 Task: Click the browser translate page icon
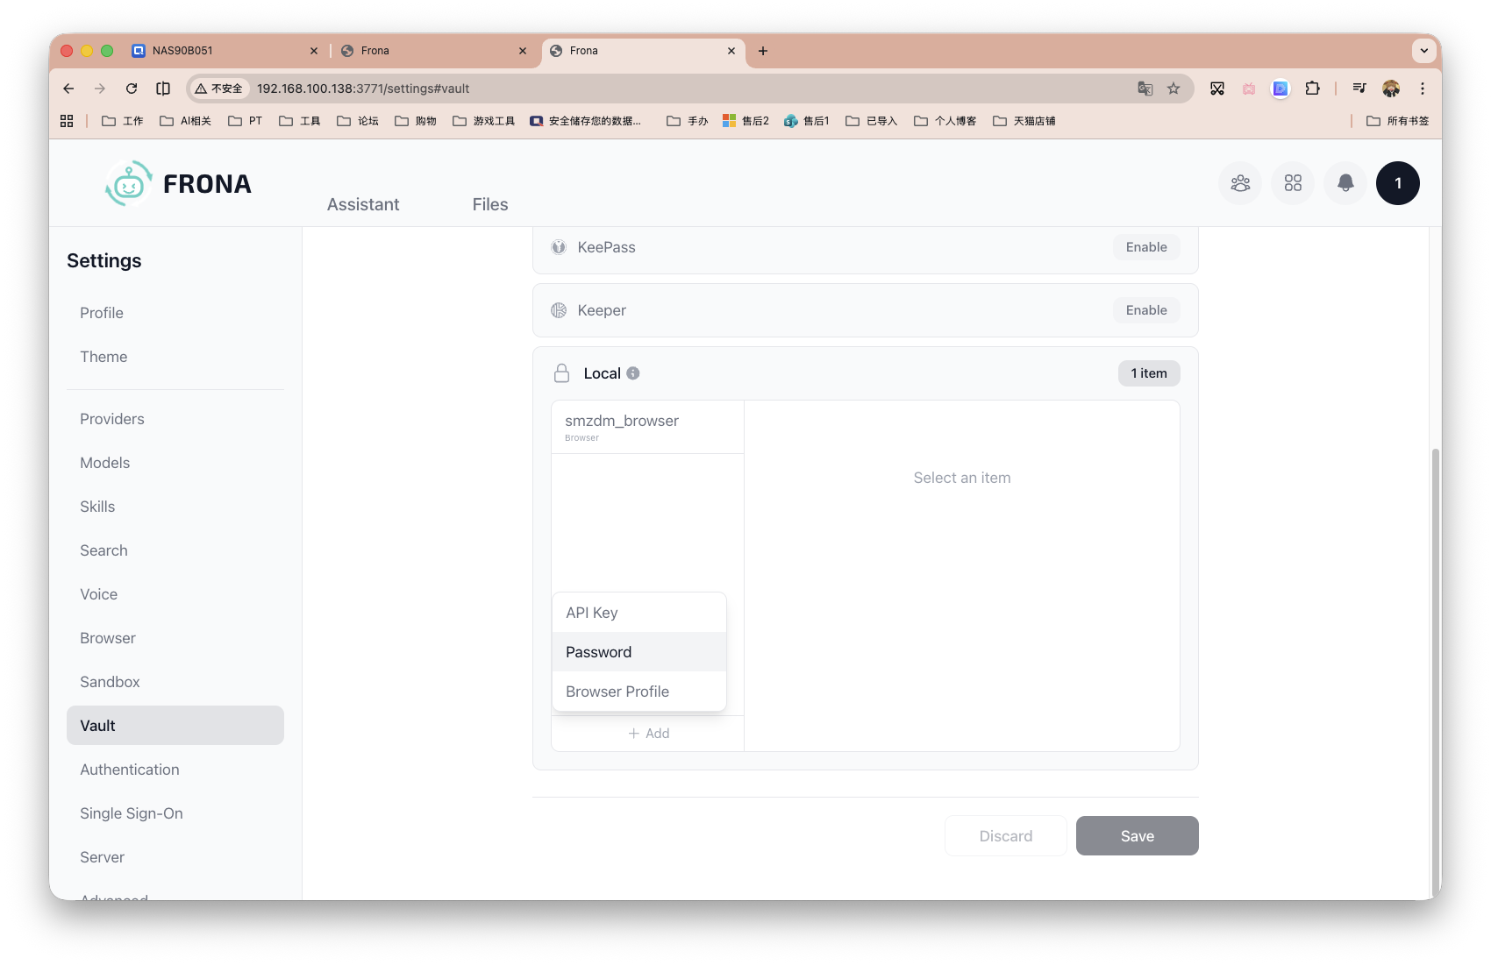(x=1145, y=89)
